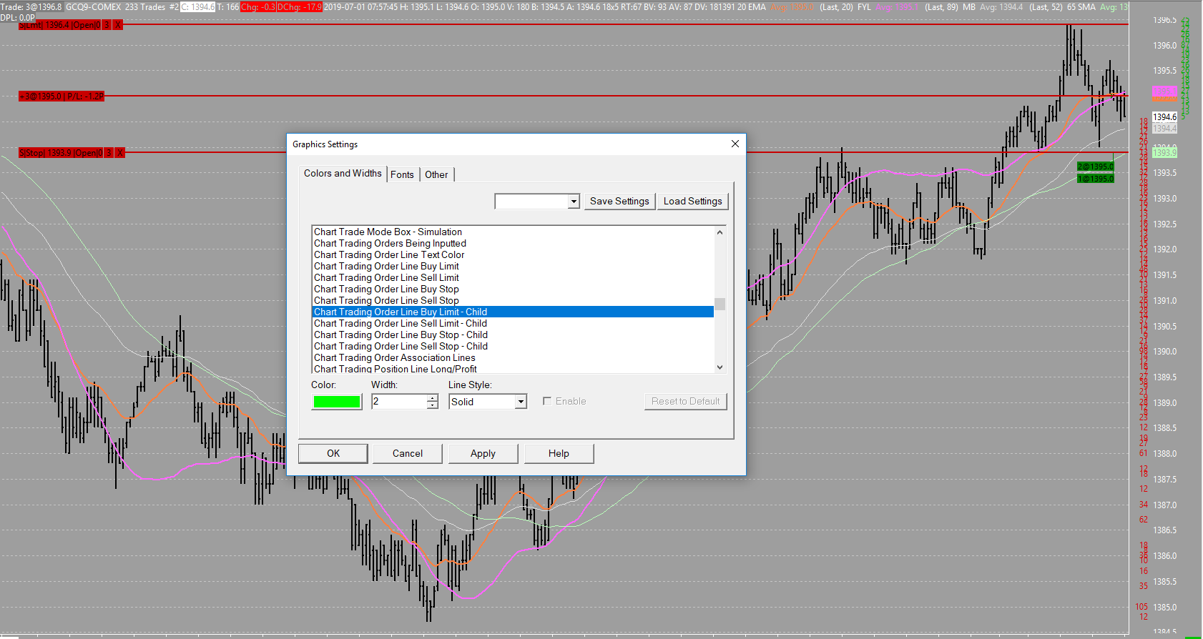Click the list scroll up arrow
The height and width of the screenshot is (639, 1203).
(x=720, y=232)
